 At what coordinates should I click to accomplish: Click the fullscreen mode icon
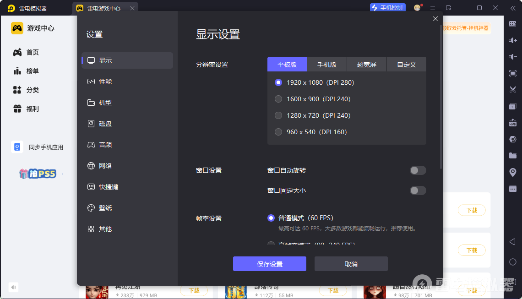click(x=513, y=72)
